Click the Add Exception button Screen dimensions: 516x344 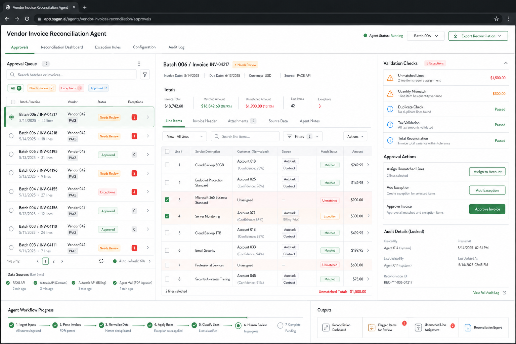487,190
